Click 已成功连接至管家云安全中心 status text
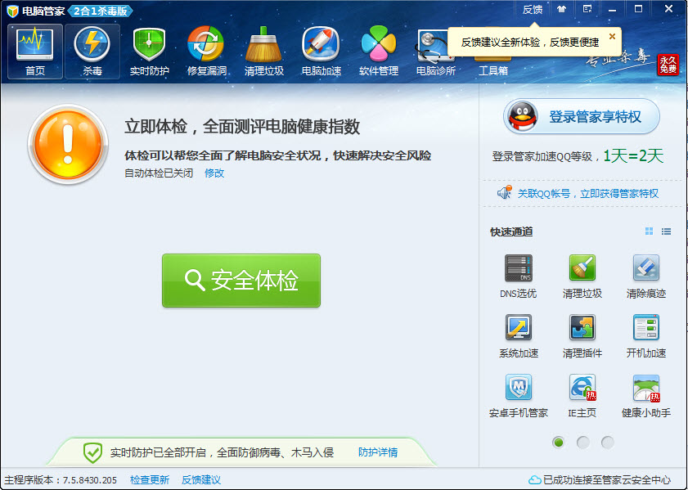This screenshot has width=688, height=490. (x=606, y=480)
